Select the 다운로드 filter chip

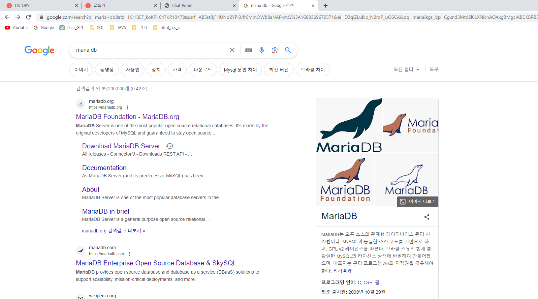click(203, 70)
